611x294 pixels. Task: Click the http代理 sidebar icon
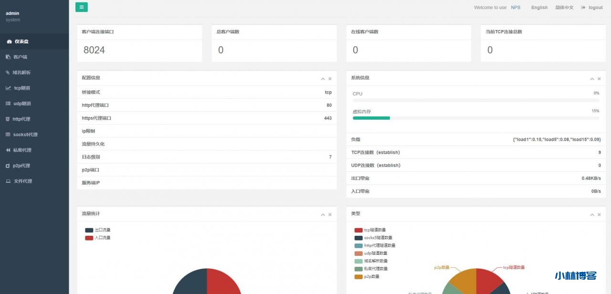(8, 119)
